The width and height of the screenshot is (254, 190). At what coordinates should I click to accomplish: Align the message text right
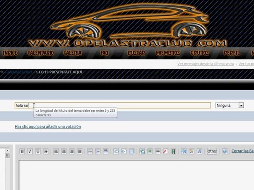pos(72,151)
